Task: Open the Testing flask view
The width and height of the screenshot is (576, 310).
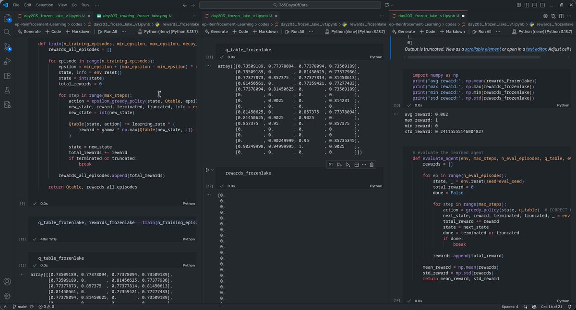Action: pos(7,90)
